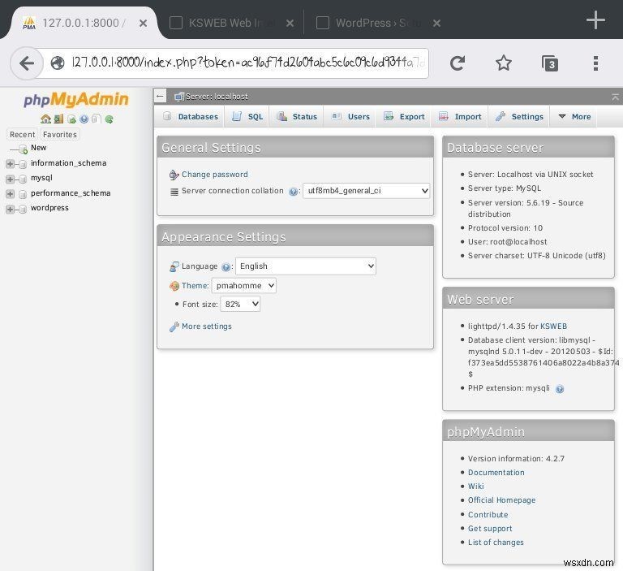Click the browser address bar
The image size is (623, 571).
(x=243, y=63)
